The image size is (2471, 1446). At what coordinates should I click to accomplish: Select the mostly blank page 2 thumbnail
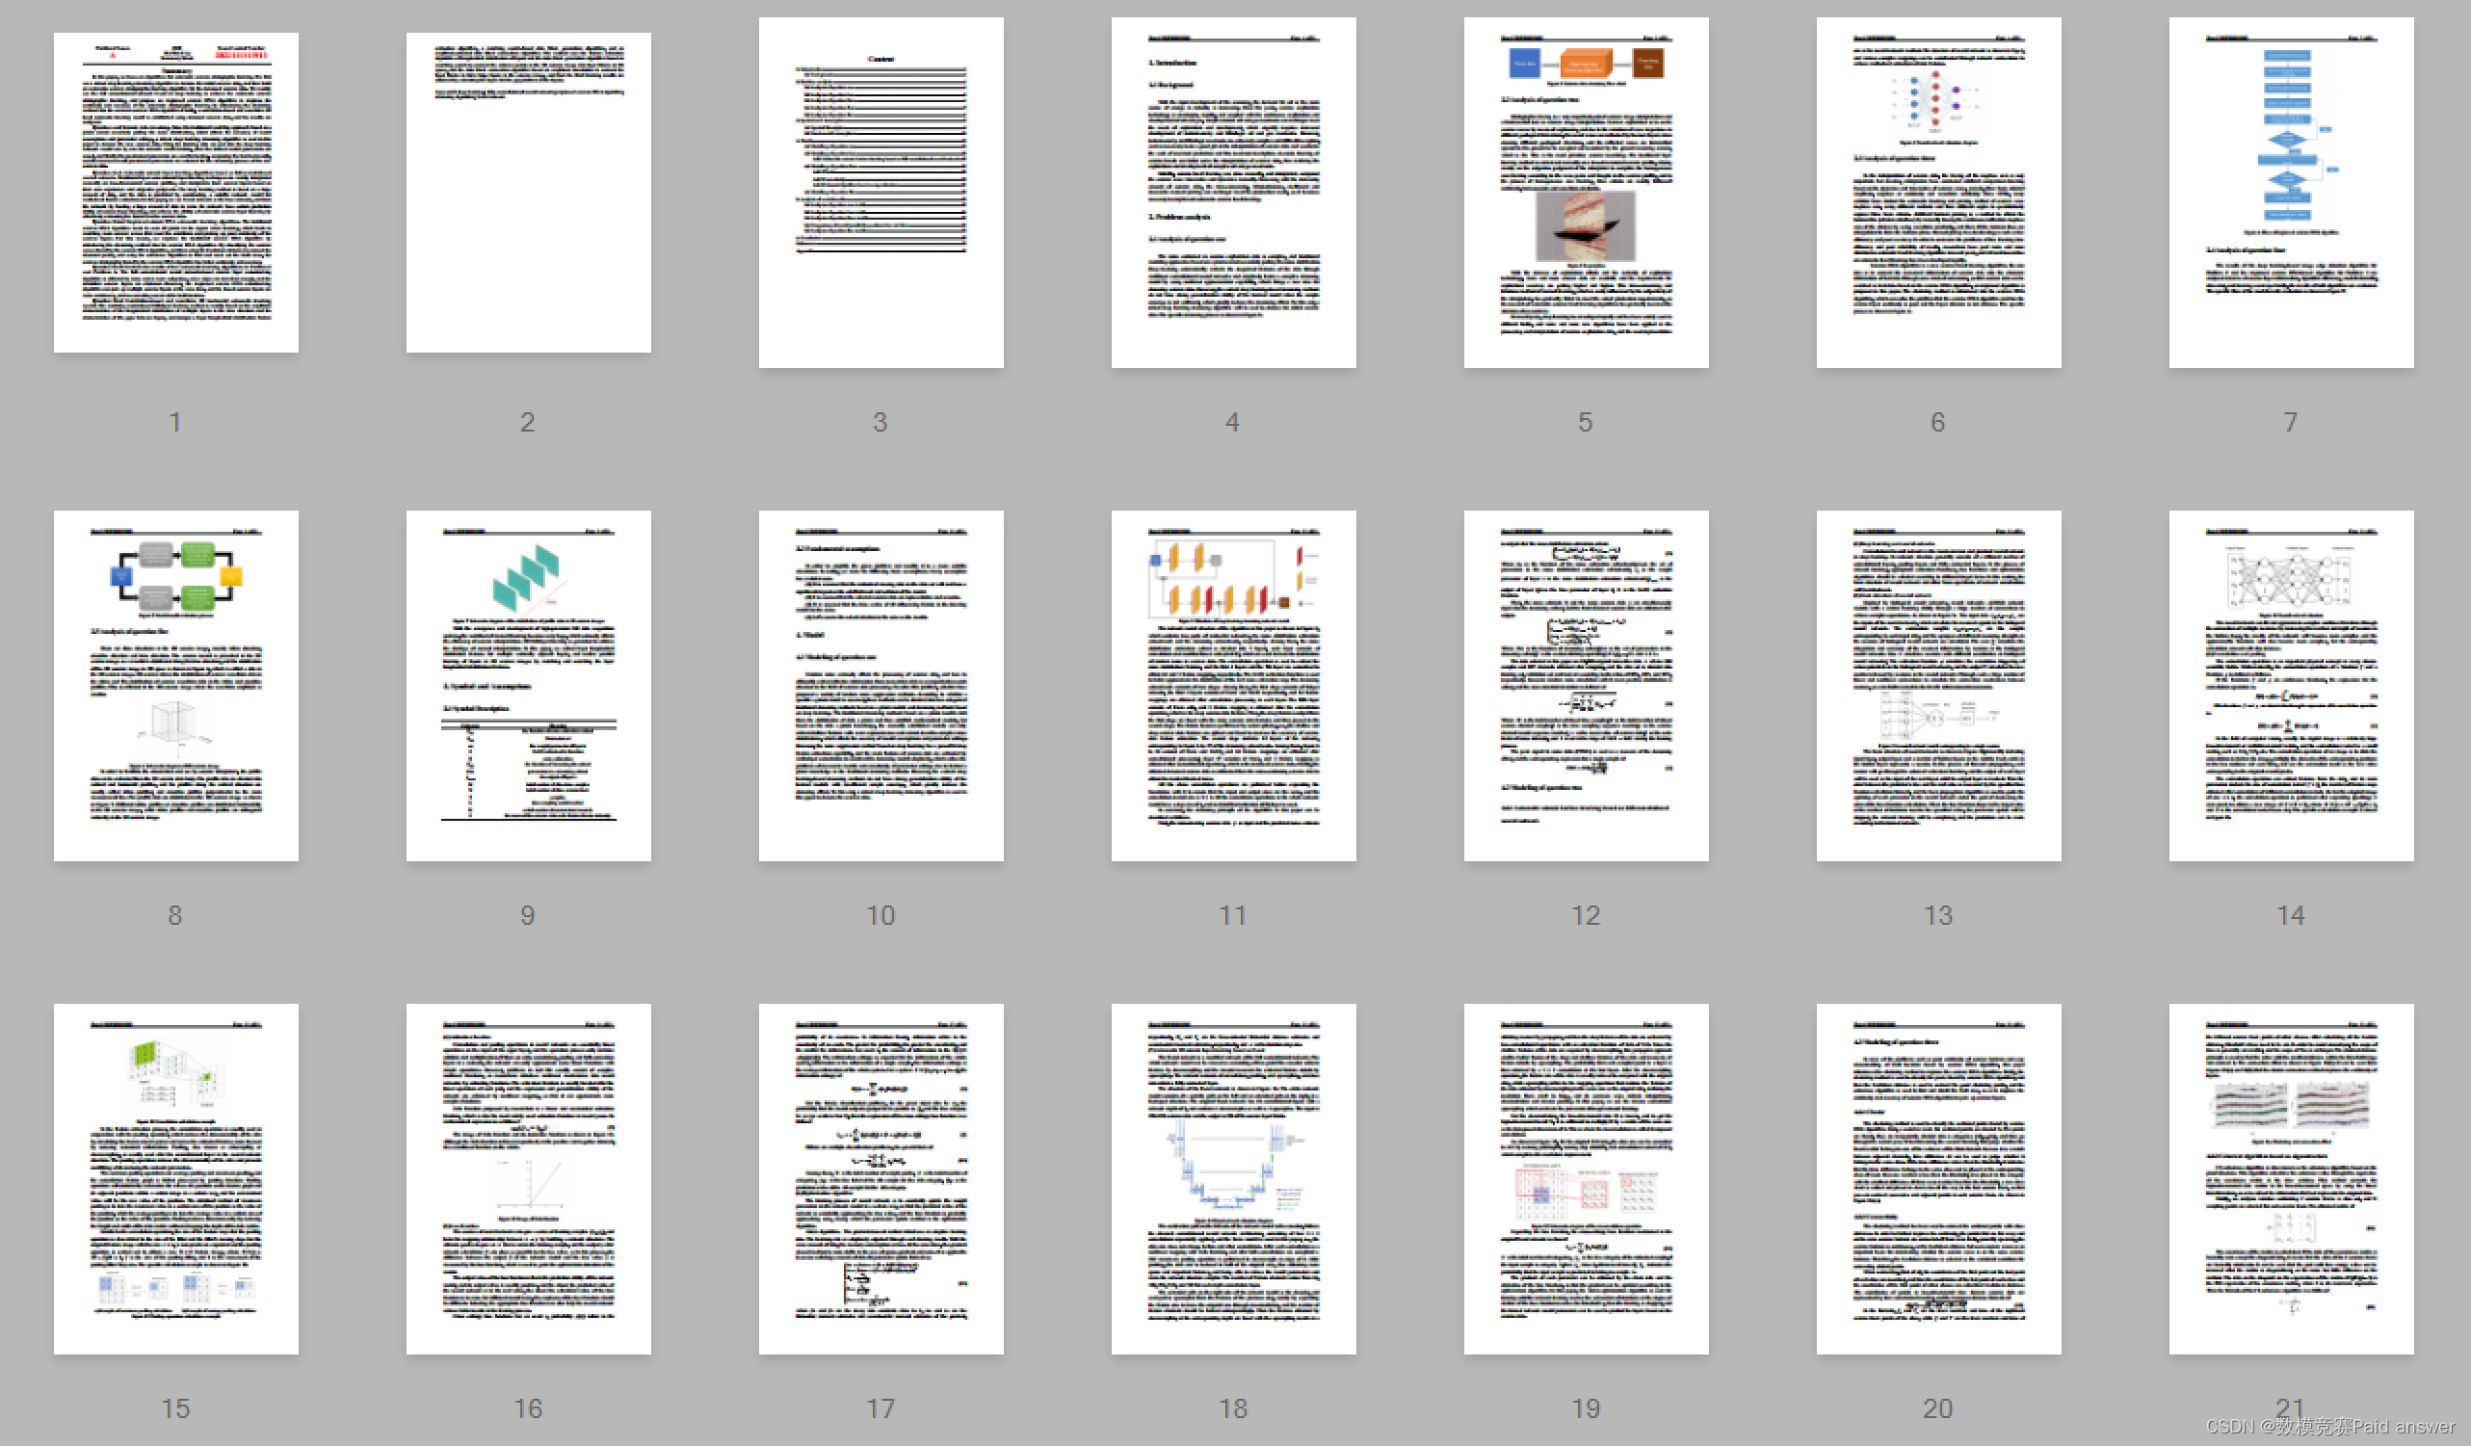528,192
